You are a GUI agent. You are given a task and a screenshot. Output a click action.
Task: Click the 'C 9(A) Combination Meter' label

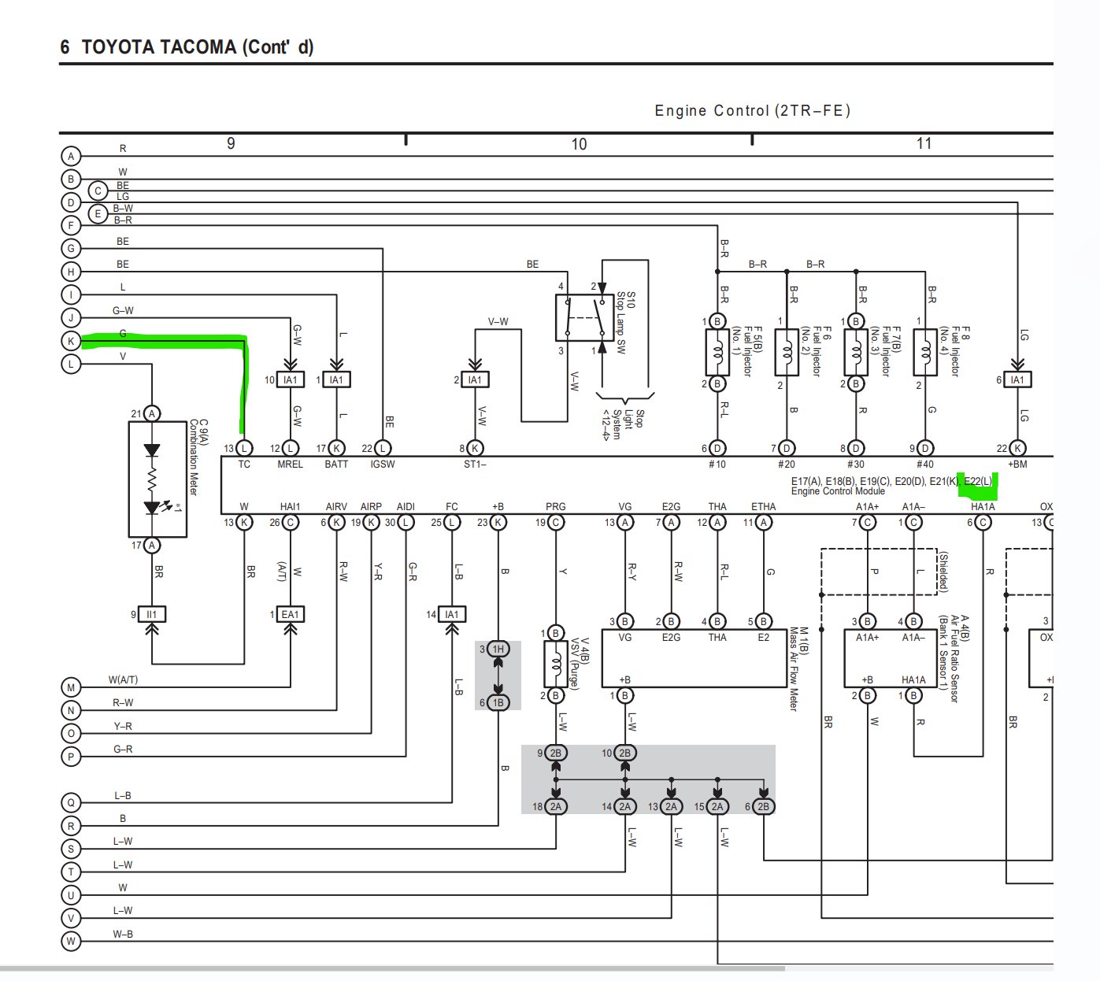pyautogui.click(x=198, y=457)
